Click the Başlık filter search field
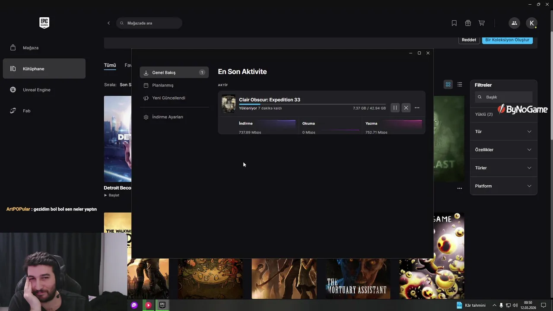This screenshot has width=553, height=311. click(x=504, y=97)
